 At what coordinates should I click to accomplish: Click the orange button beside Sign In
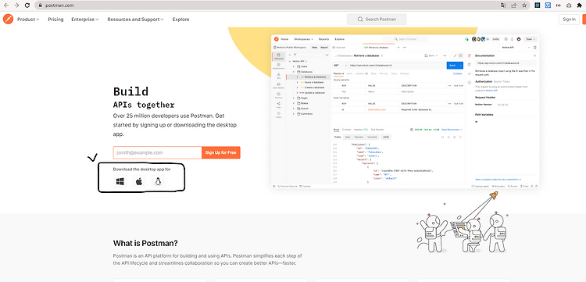[x=584, y=20]
